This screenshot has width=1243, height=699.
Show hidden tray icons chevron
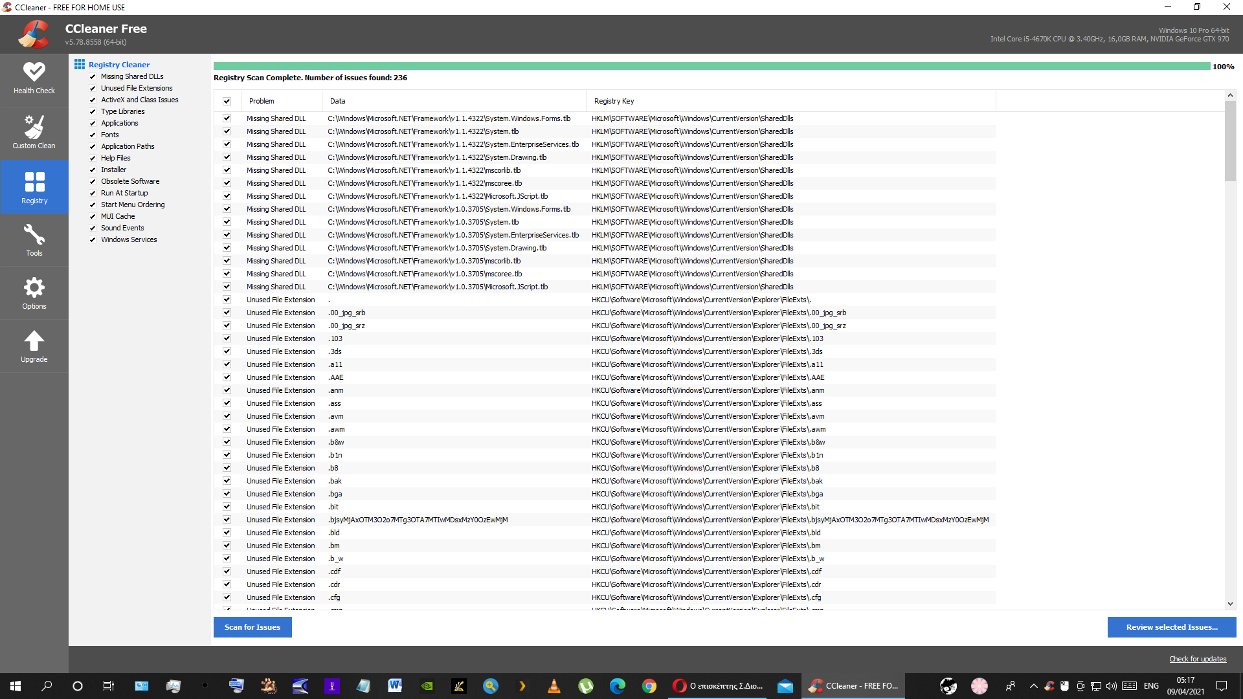pos(1033,686)
